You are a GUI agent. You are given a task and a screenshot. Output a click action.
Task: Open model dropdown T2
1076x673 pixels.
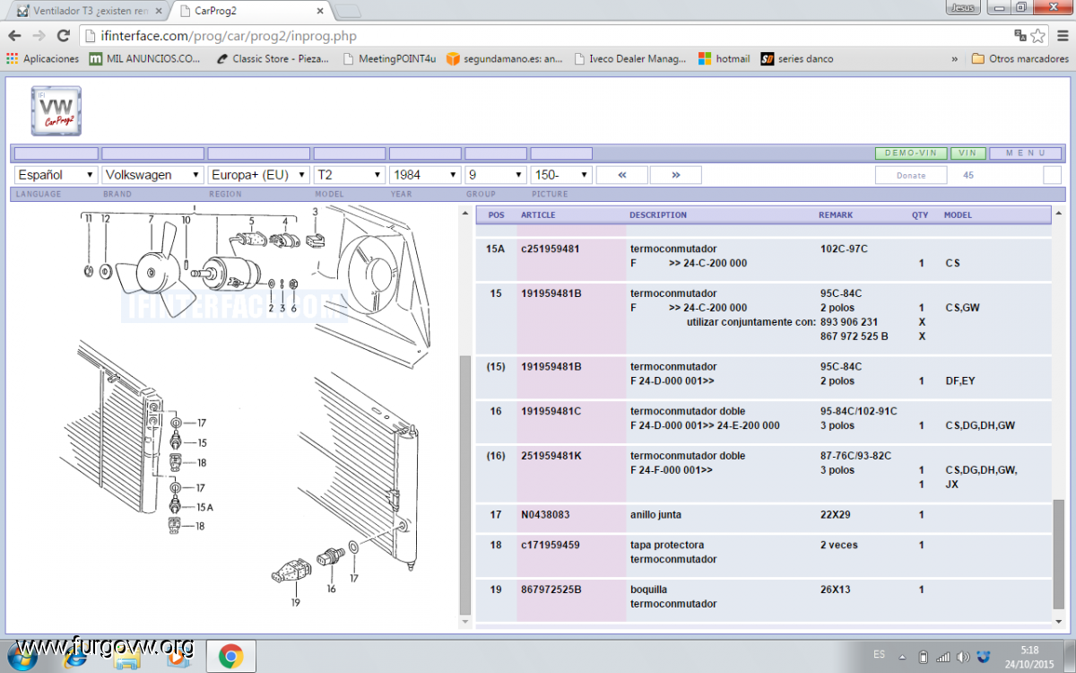tap(349, 175)
